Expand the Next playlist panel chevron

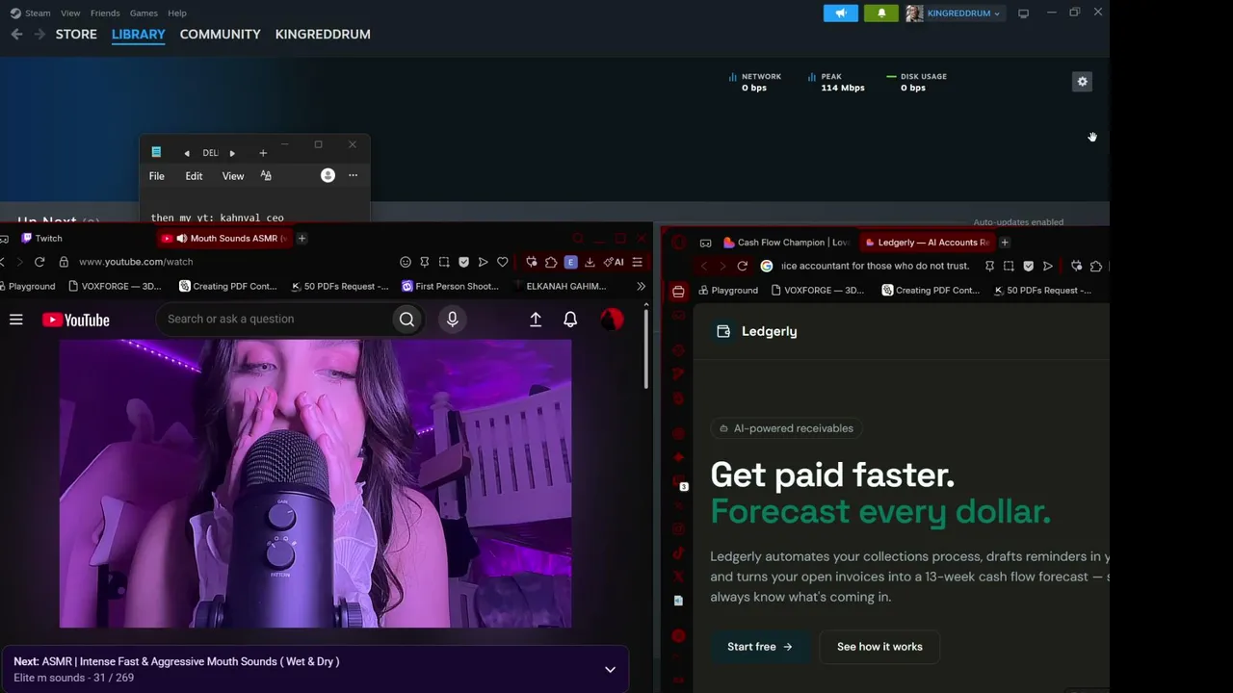pyautogui.click(x=610, y=669)
